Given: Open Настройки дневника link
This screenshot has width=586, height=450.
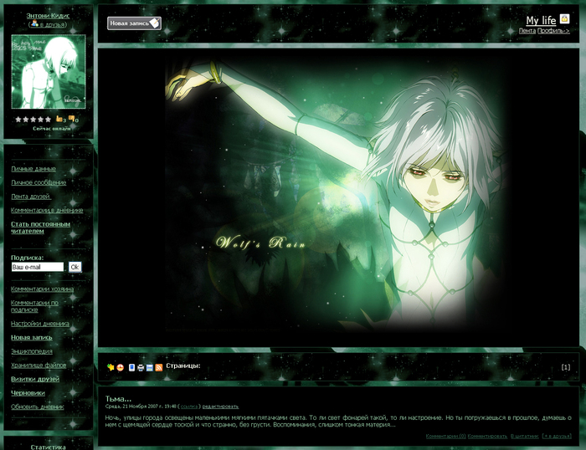Looking at the screenshot, I should (40, 324).
